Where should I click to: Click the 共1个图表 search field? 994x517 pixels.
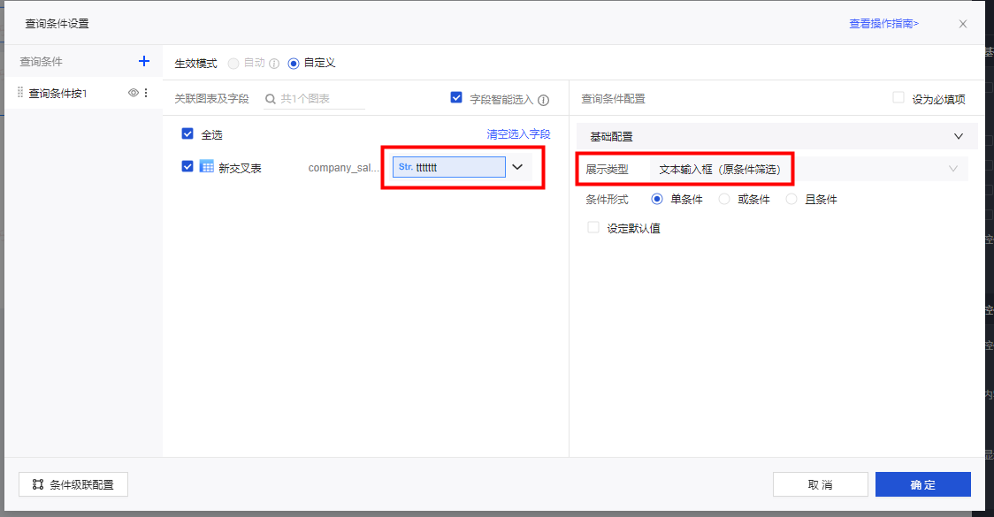click(320, 99)
